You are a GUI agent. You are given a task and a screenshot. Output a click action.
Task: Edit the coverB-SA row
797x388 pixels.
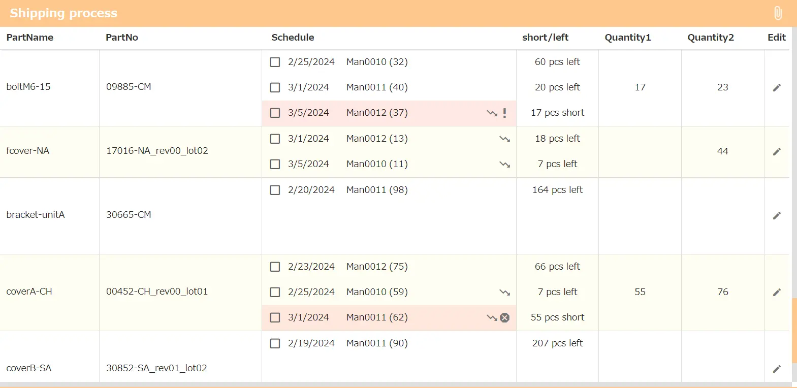click(777, 369)
